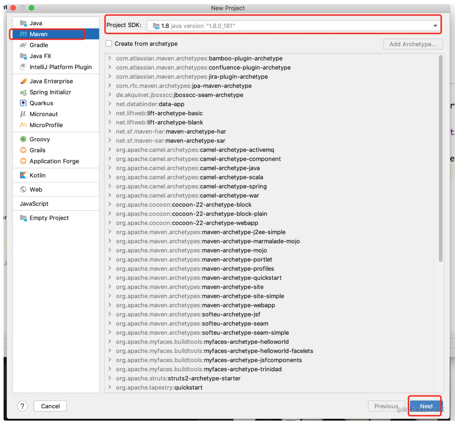Click the Empty Project folder icon
The width and height of the screenshot is (455, 423).
click(23, 218)
